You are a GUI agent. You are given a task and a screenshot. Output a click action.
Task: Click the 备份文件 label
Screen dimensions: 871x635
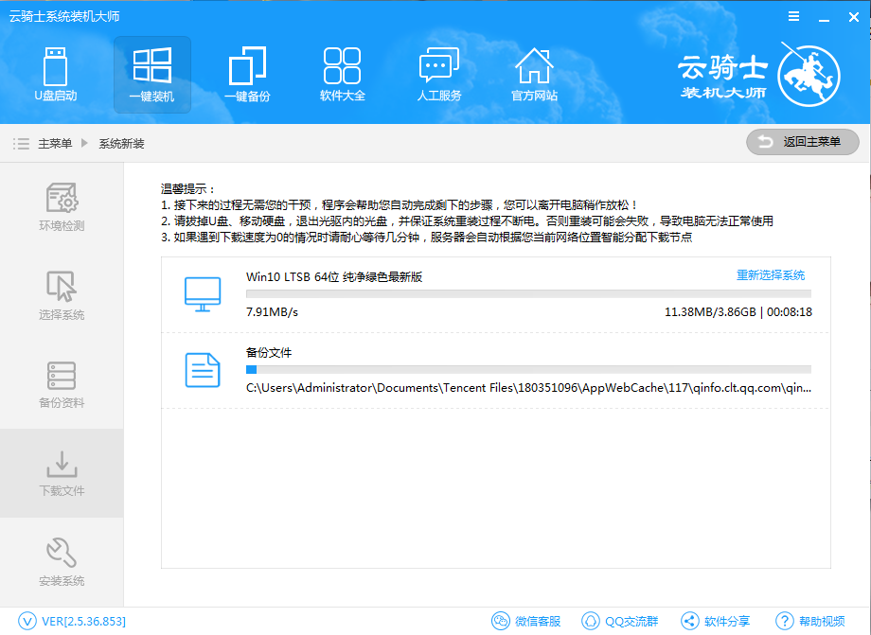click(269, 352)
